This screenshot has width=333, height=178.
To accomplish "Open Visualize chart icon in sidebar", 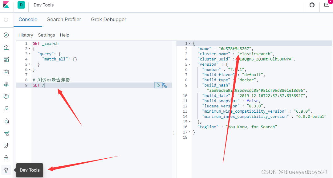I will click(6, 47).
